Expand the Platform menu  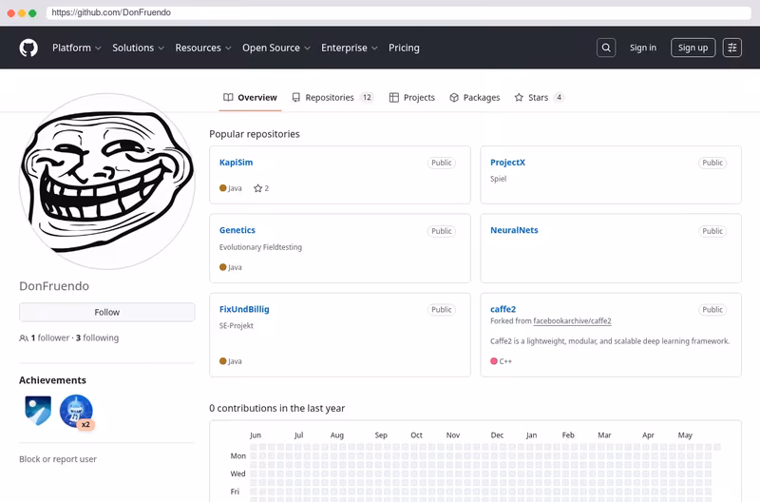[77, 48]
